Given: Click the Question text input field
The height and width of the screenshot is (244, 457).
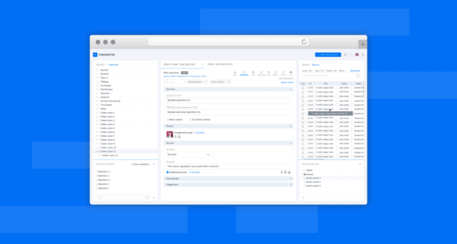Looking at the screenshot, I should pos(228,101).
